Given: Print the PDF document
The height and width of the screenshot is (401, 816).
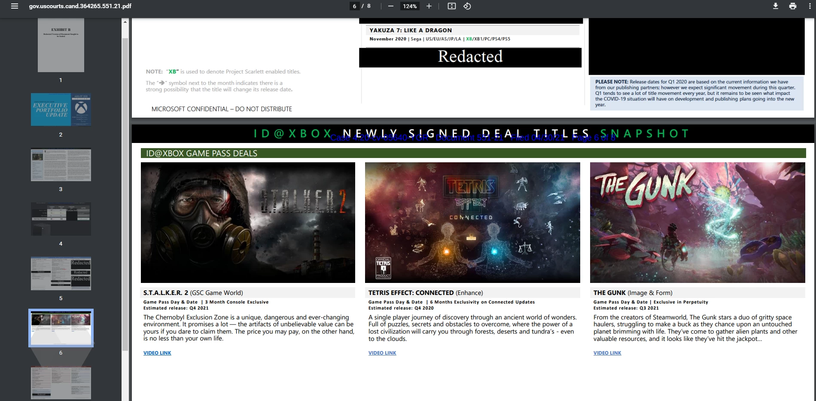Looking at the screenshot, I should click(x=793, y=6).
